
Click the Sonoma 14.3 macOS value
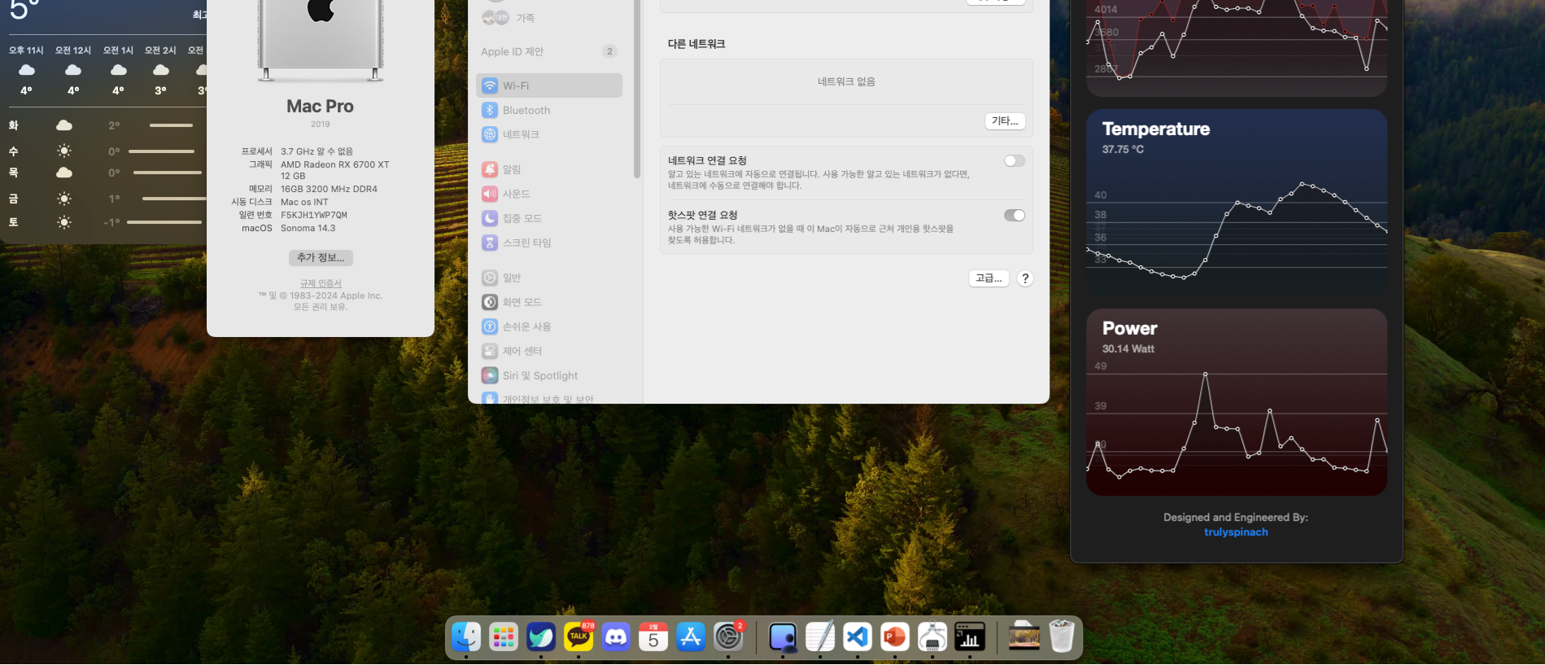[308, 228]
